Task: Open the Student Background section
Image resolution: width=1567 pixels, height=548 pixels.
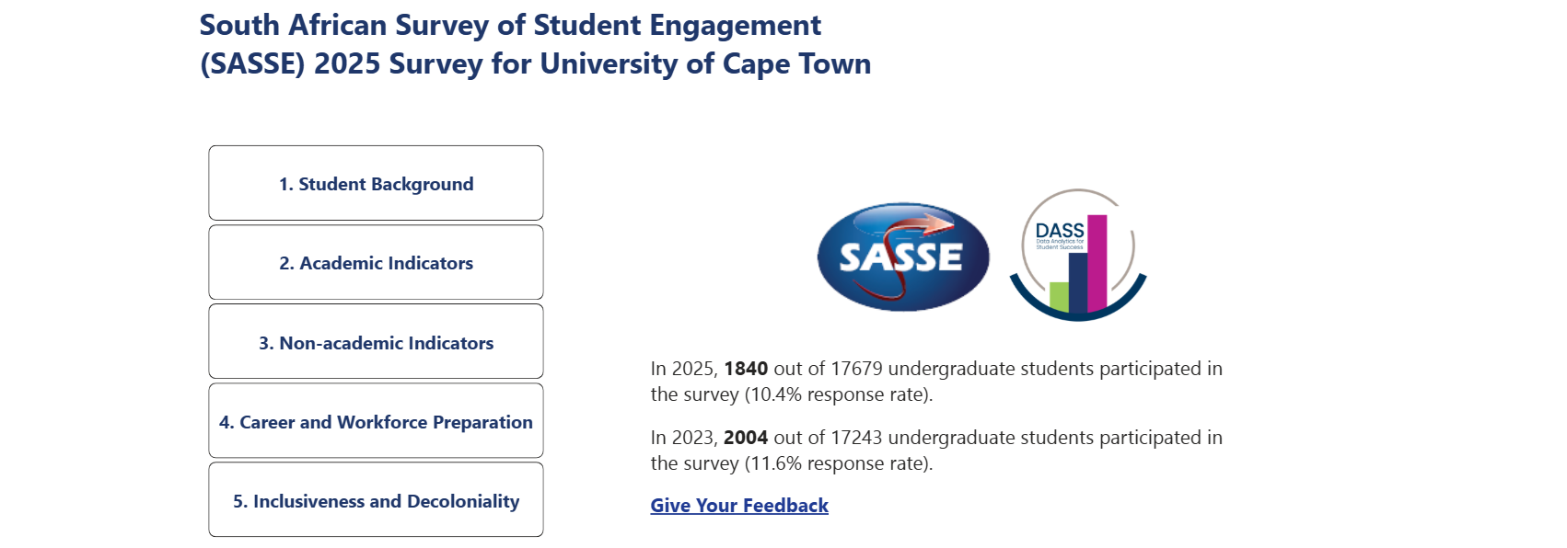Action: coord(376,184)
